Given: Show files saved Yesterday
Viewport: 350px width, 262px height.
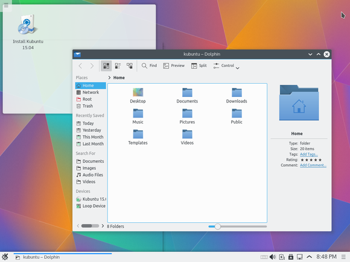Looking at the screenshot, I should (x=91, y=130).
